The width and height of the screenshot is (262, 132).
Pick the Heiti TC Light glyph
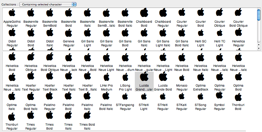pos(220,33)
